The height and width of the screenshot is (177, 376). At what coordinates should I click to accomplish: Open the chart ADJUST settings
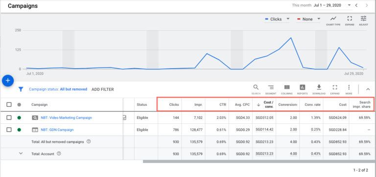364,21
